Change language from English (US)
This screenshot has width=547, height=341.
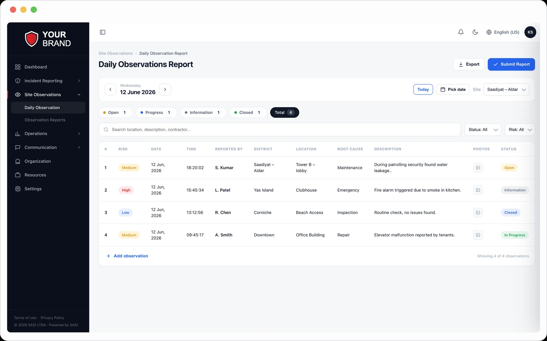(x=503, y=32)
